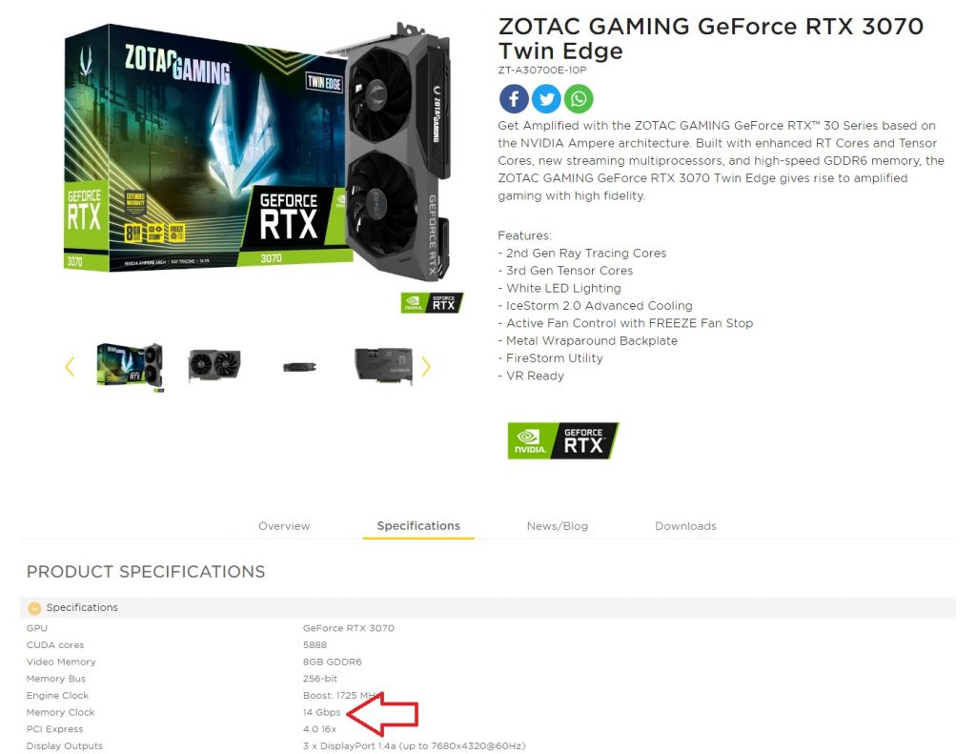Select the side profile thumbnail
Screen dimensions: 976x754
[299, 367]
